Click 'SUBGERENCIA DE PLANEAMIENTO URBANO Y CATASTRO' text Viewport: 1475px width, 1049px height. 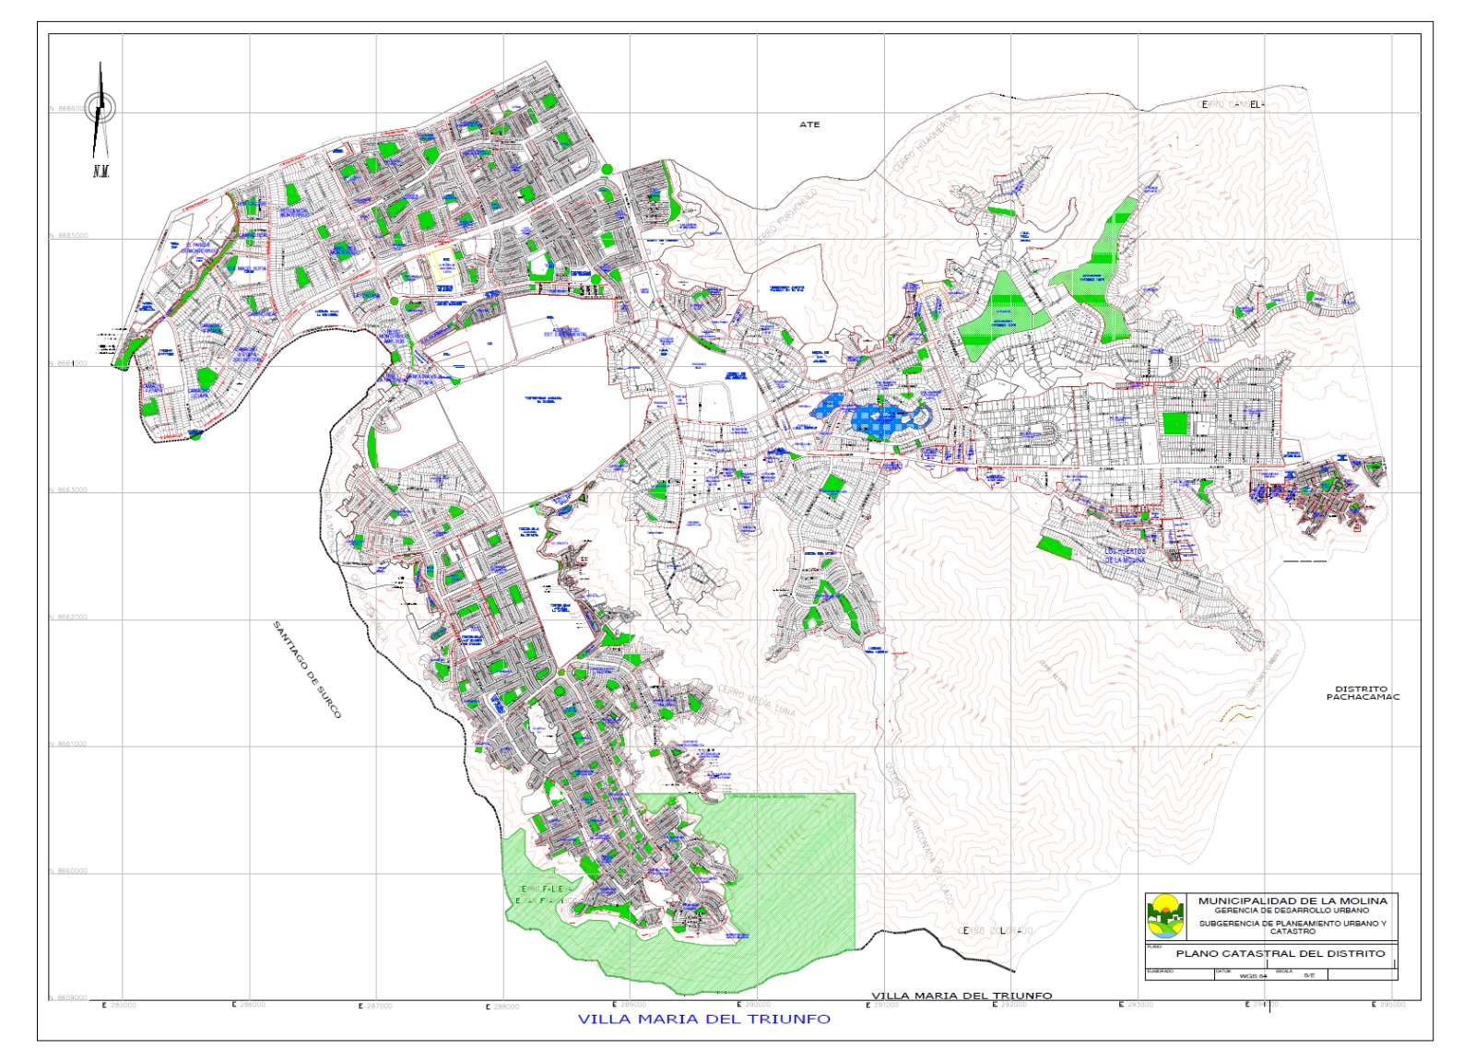[1292, 926]
